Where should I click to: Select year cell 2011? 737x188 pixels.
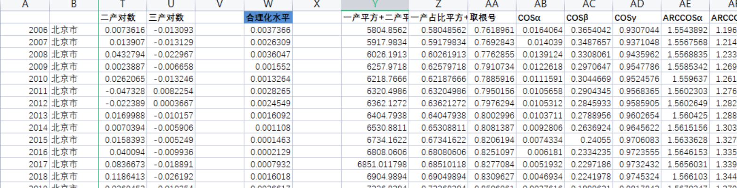click(25, 91)
